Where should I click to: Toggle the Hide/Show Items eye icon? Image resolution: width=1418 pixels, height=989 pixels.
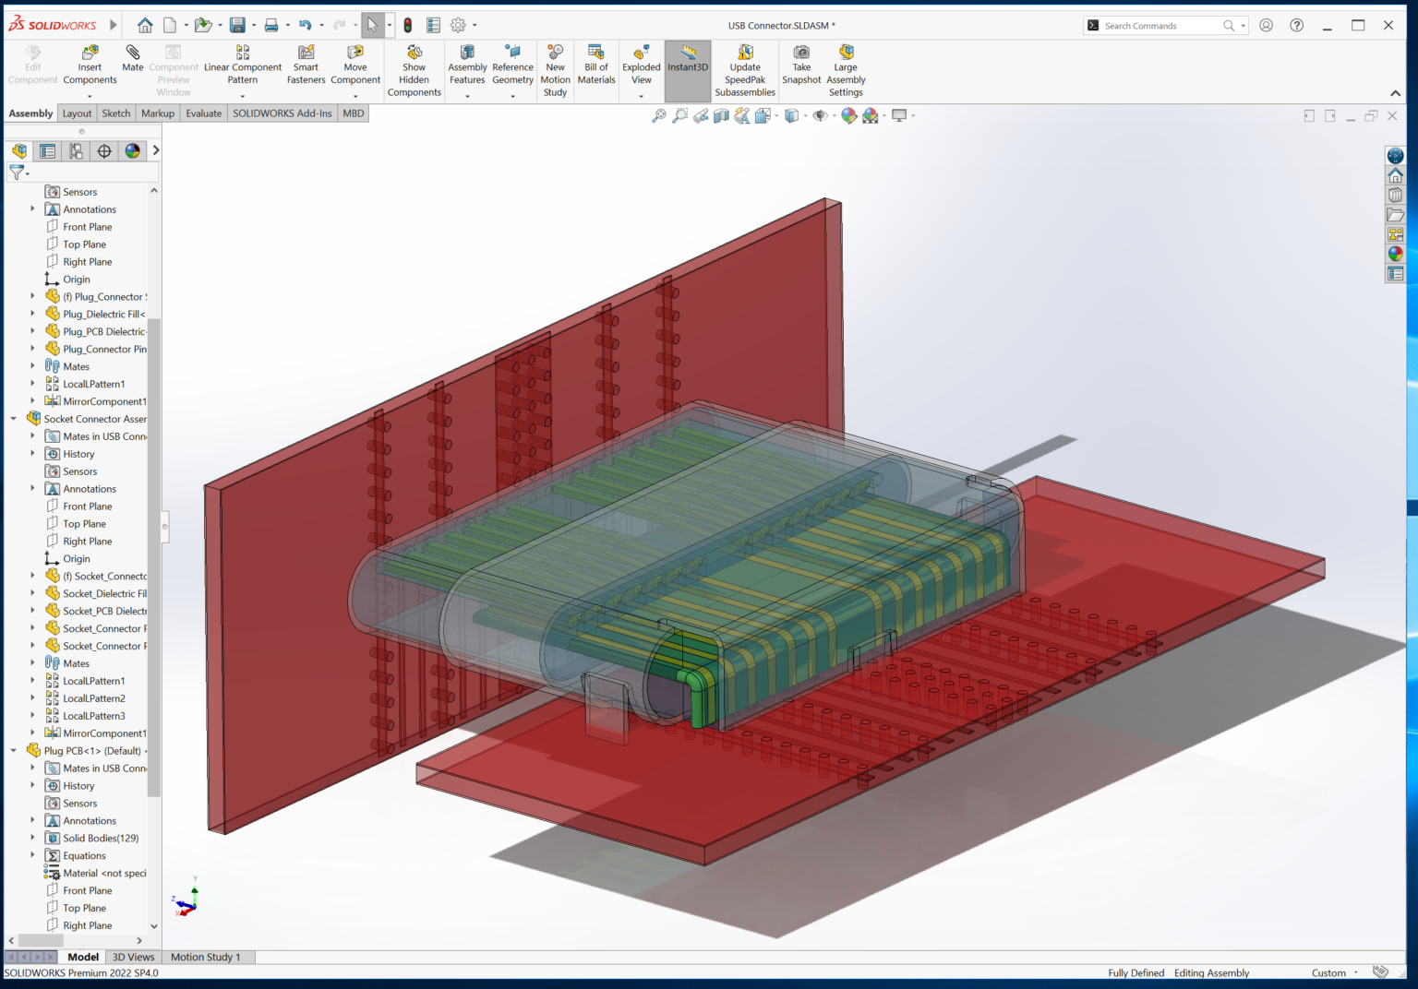pos(820,115)
